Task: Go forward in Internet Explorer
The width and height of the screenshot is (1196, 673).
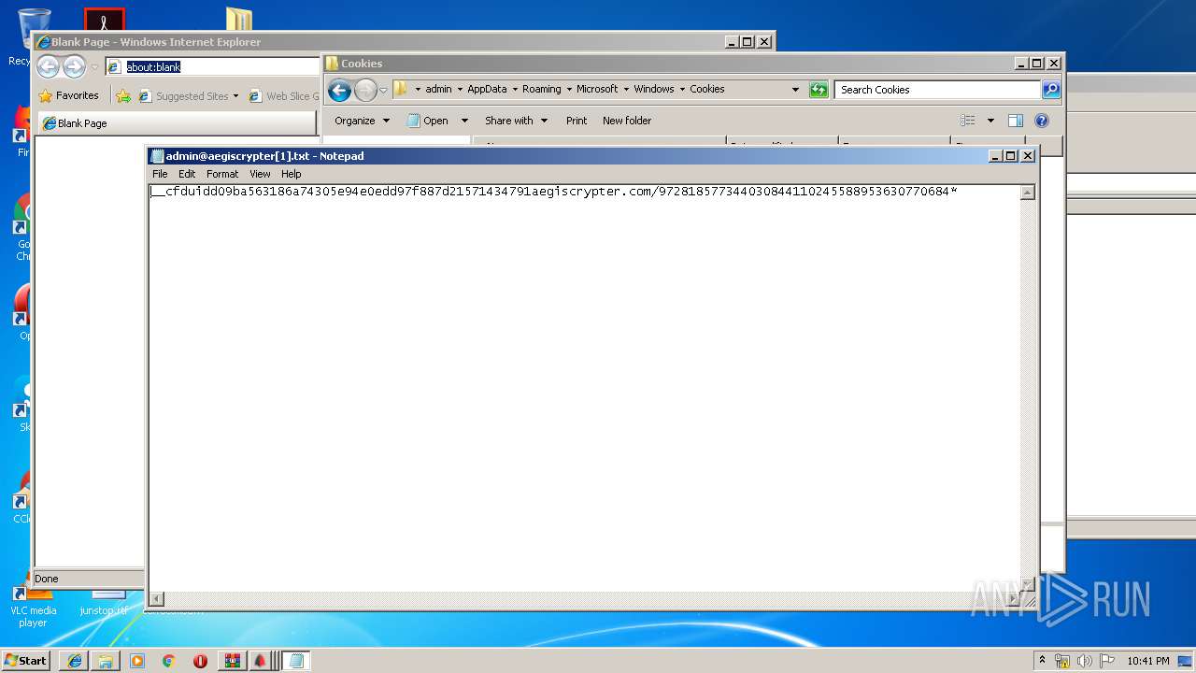Action: coord(74,66)
